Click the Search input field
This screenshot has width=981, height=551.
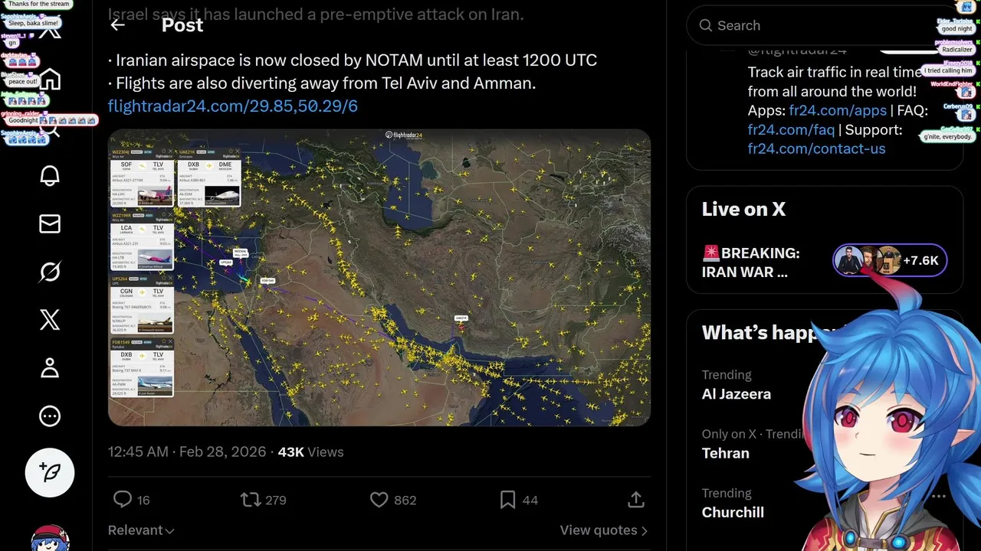click(x=812, y=26)
